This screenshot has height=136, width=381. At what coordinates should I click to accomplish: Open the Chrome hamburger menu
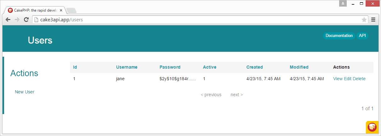[x=373, y=20]
